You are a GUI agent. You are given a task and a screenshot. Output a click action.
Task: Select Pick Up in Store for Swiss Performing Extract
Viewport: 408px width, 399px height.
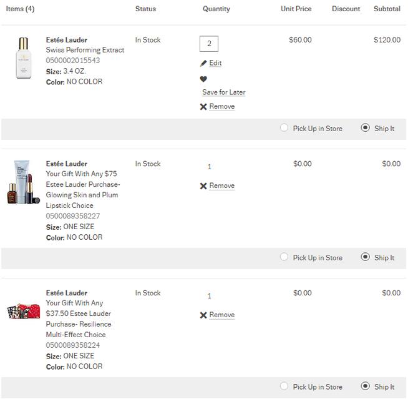[284, 128]
